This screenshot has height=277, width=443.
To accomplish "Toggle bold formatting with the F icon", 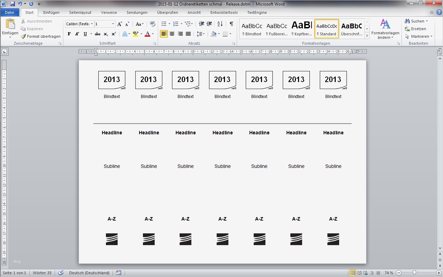I will [69, 34].
